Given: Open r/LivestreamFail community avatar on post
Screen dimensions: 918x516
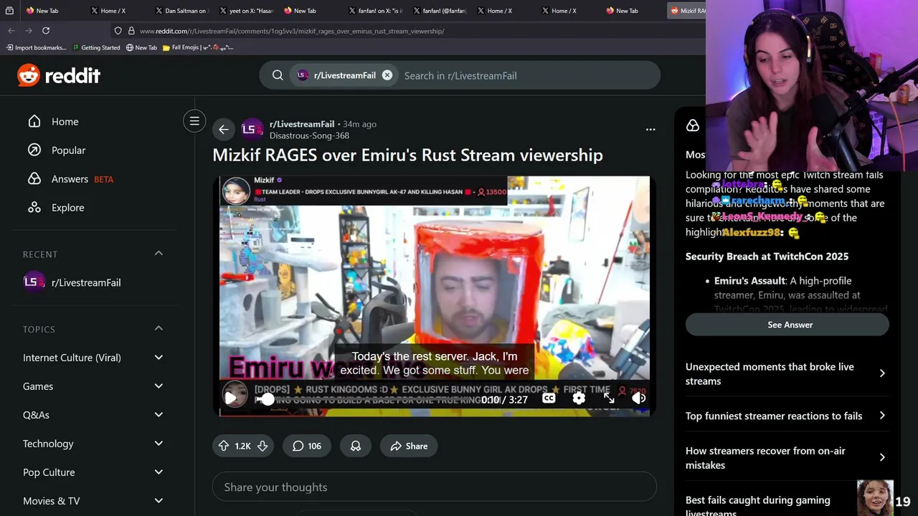Looking at the screenshot, I should (251, 130).
